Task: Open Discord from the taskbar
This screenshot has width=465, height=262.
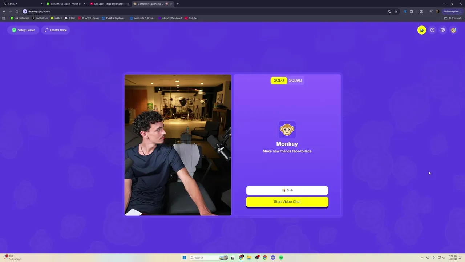Action: [x=273, y=258]
